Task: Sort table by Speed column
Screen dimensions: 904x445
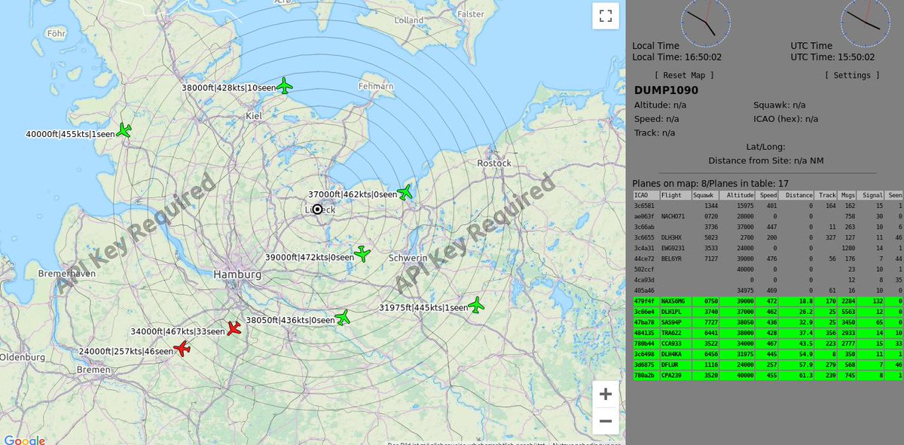Action: pyautogui.click(x=768, y=195)
